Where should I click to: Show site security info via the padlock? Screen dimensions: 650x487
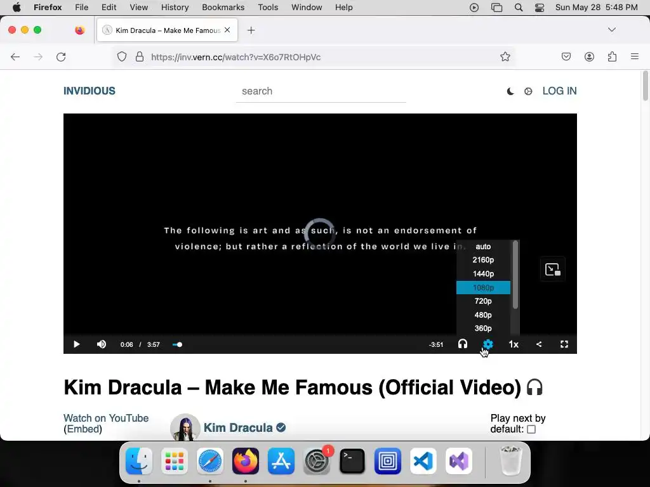click(140, 56)
